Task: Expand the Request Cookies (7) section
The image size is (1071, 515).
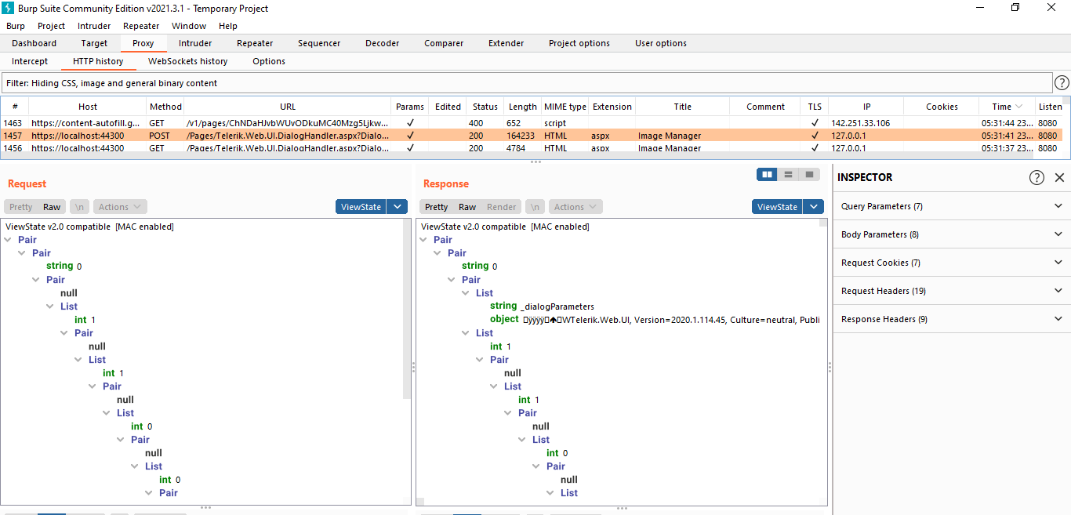Action: pyautogui.click(x=951, y=263)
